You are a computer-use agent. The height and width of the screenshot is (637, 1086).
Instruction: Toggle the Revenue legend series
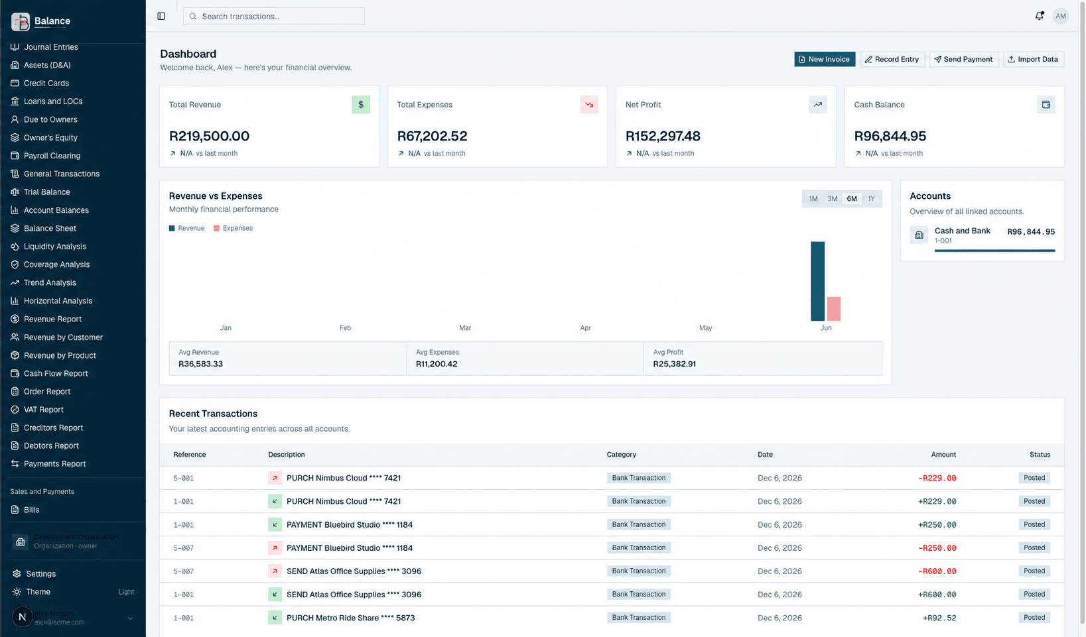pyautogui.click(x=186, y=228)
